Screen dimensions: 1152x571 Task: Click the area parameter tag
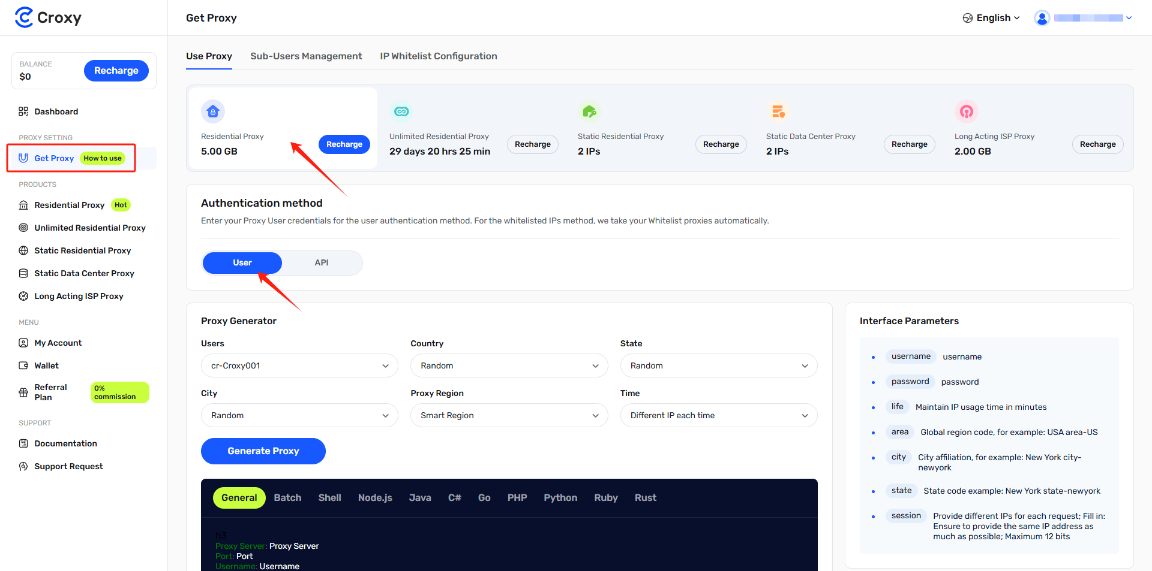pyautogui.click(x=900, y=432)
